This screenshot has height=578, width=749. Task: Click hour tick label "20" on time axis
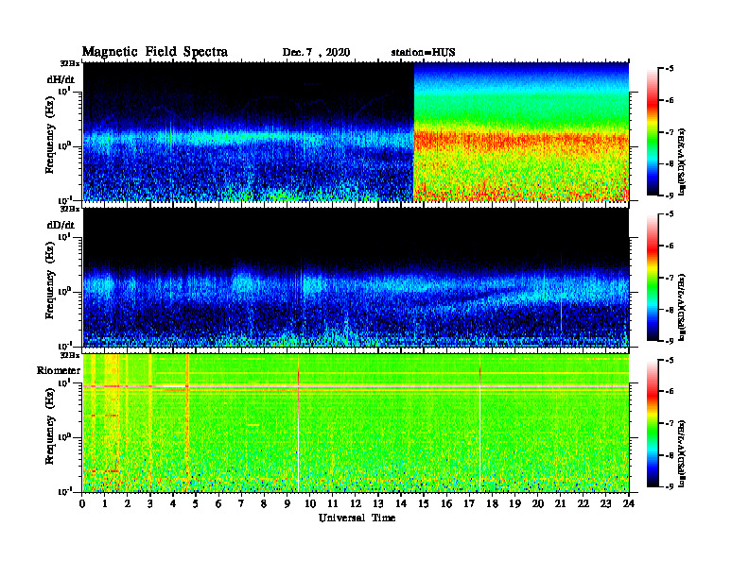tap(537, 504)
